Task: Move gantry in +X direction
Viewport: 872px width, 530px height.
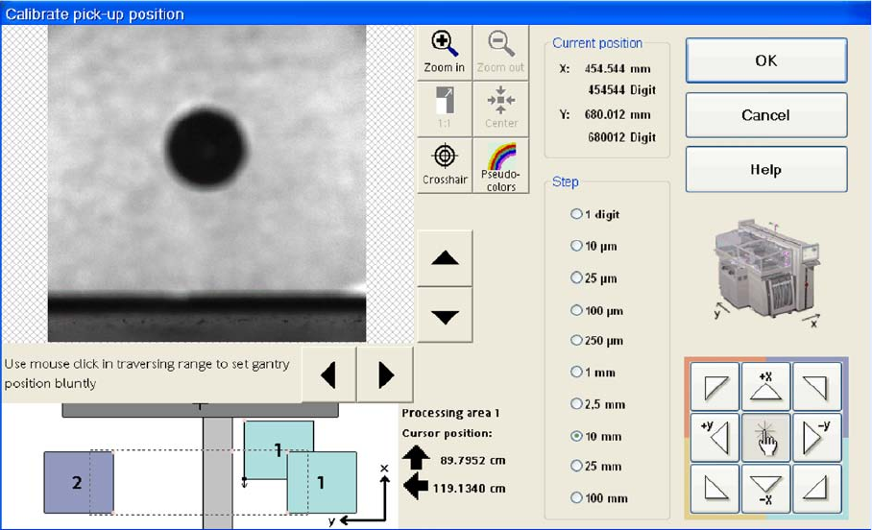Action: tap(764, 386)
